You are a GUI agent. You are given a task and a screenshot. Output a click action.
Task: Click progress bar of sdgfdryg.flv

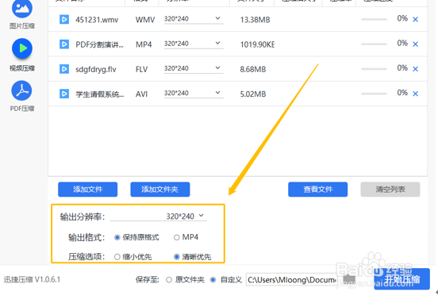[374, 69]
